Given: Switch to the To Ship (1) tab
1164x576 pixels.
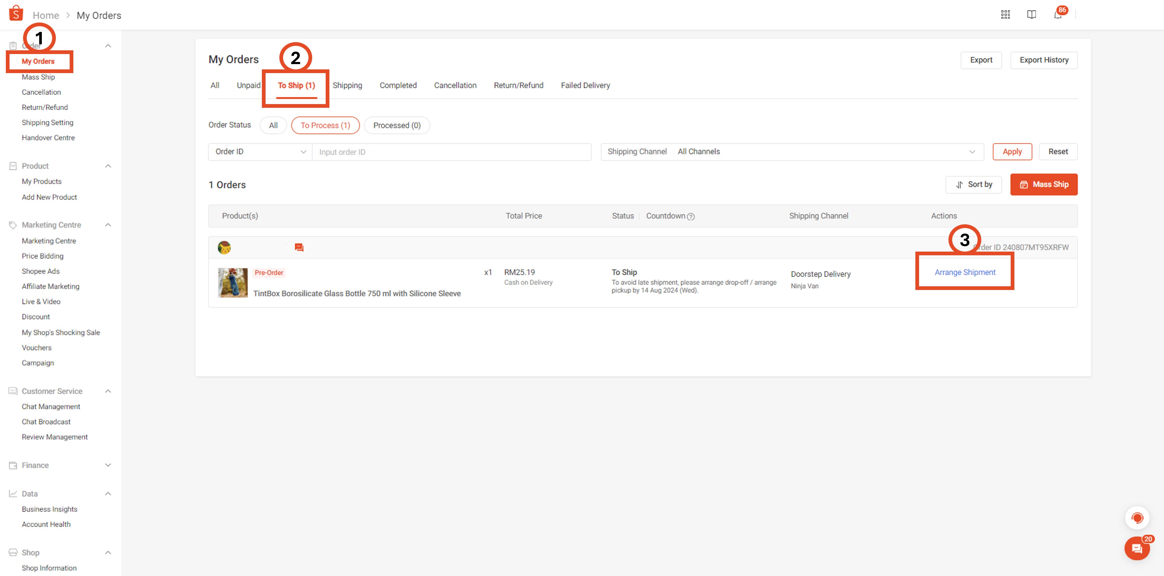Looking at the screenshot, I should coord(296,85).
